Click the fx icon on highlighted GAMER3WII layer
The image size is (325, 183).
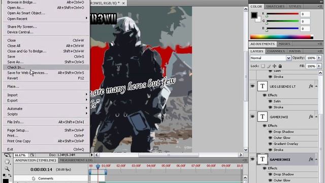click(311, 159)
